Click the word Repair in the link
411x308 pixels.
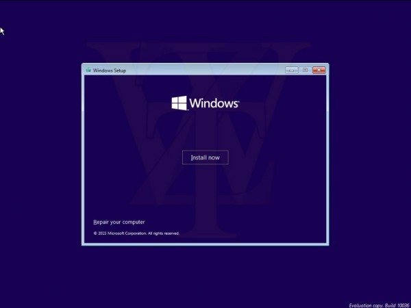pyautogui.click(x=101, y=222)
